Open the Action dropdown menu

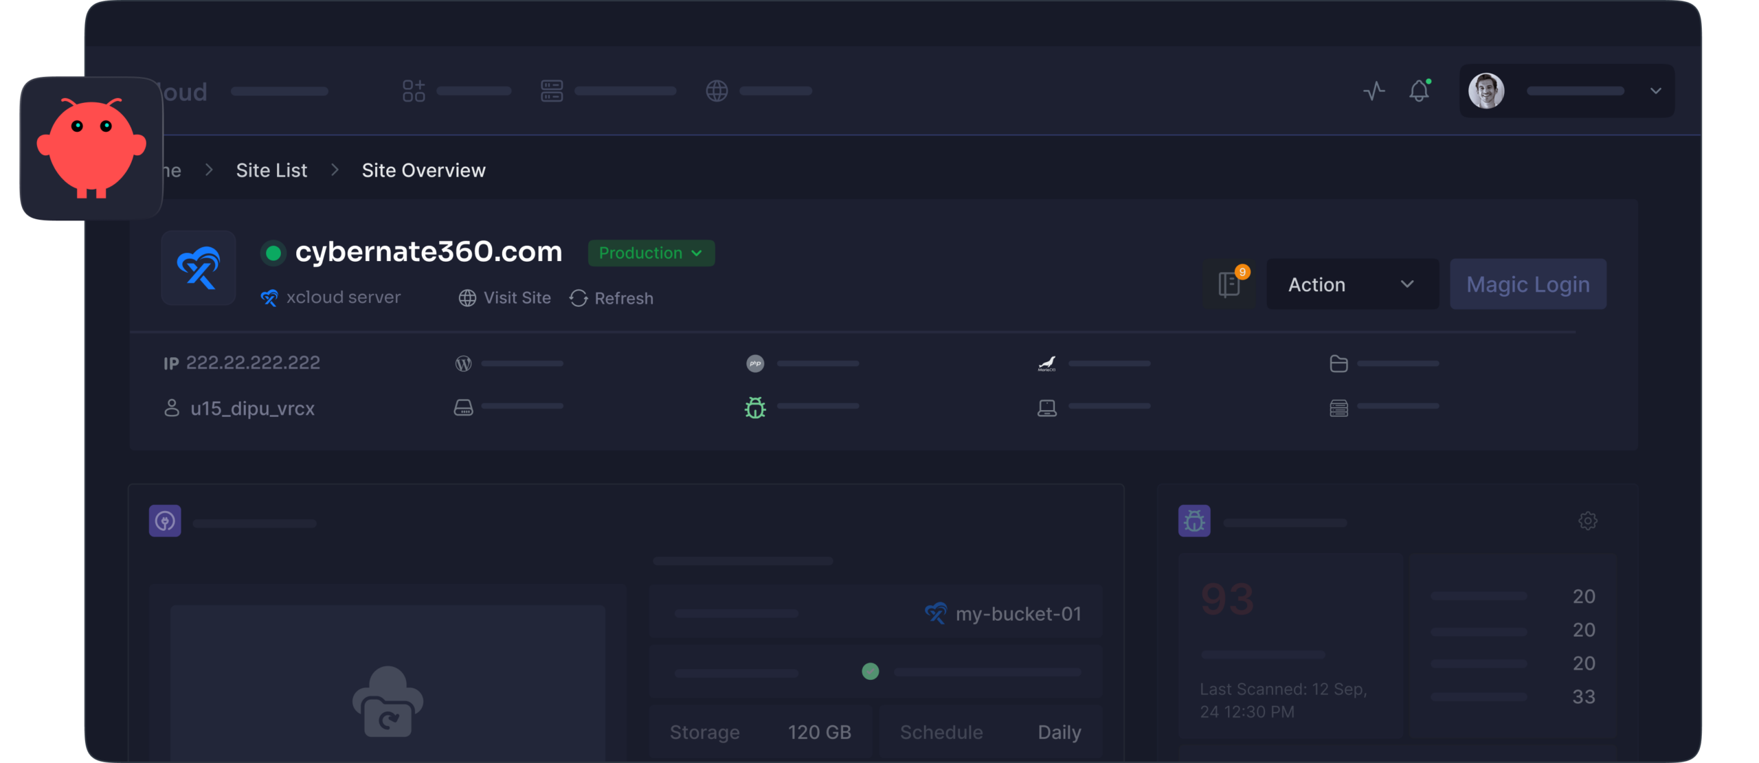pyautogui.click(x=1352, y=284)
